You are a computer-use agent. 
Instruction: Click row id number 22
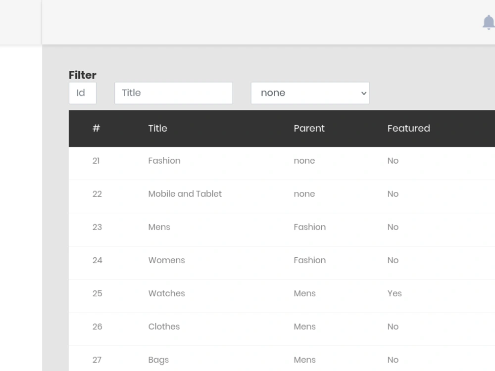point(97,194)
